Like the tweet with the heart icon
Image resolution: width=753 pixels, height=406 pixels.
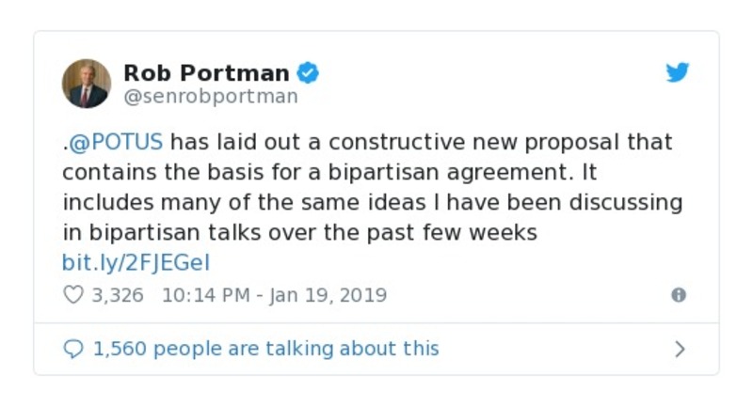73,295
